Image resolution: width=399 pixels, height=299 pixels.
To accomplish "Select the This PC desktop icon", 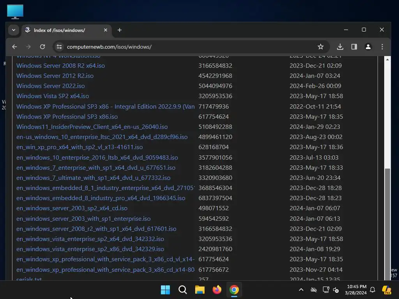I will [15, 12].
